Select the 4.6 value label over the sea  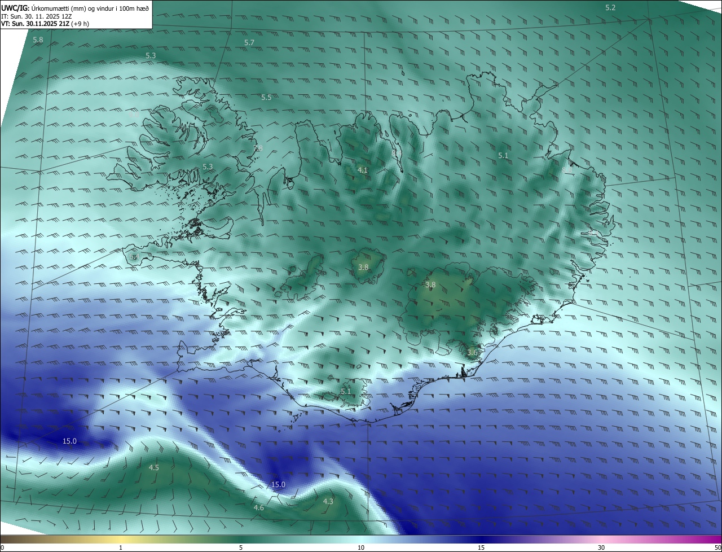pyautogui.click(x=258, y=508)
